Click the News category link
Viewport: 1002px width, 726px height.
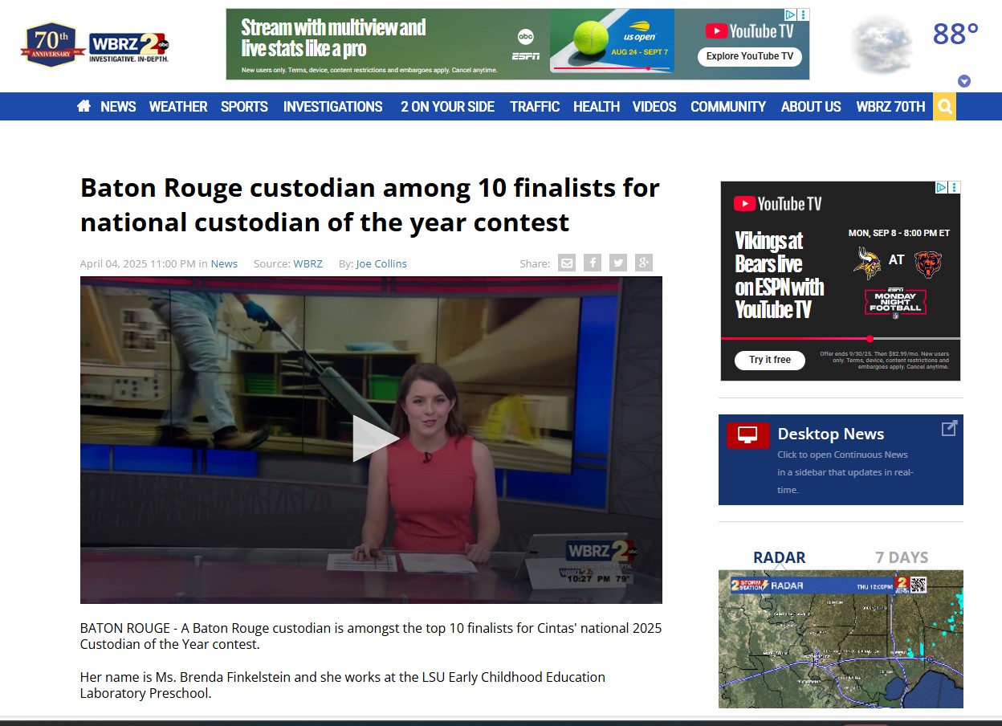coord(224,263)
